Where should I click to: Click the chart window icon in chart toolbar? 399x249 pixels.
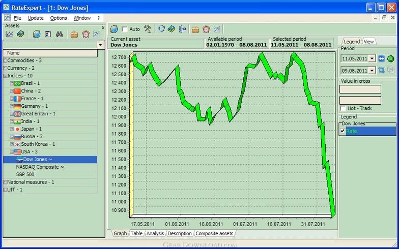217,29
